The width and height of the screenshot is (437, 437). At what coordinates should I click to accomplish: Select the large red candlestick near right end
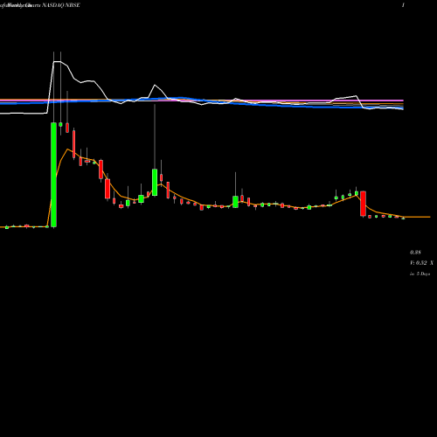[363, 204]
